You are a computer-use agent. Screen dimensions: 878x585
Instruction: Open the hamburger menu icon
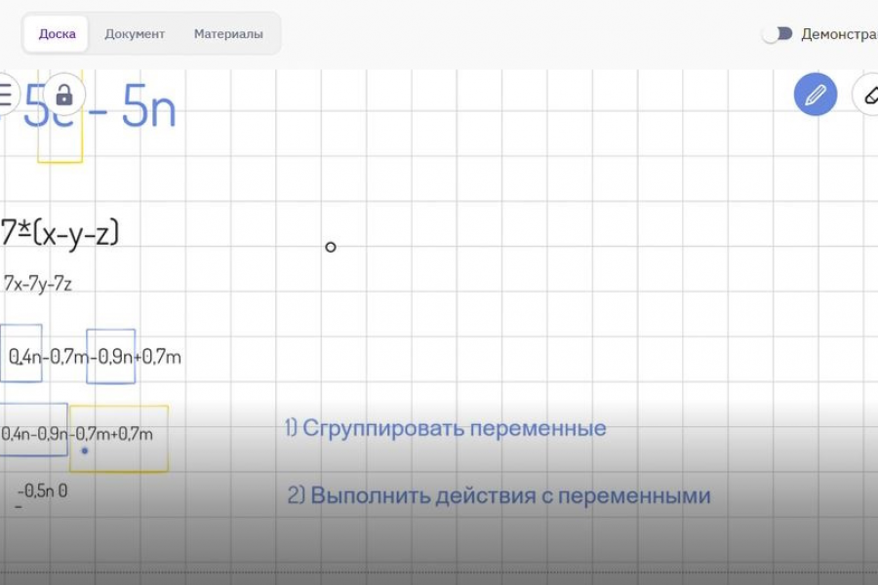pos(6,94)
